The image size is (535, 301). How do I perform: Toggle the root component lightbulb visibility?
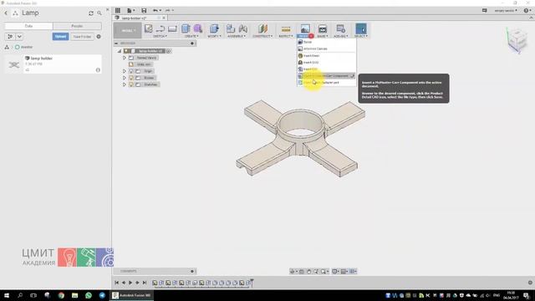pos(126,51)
